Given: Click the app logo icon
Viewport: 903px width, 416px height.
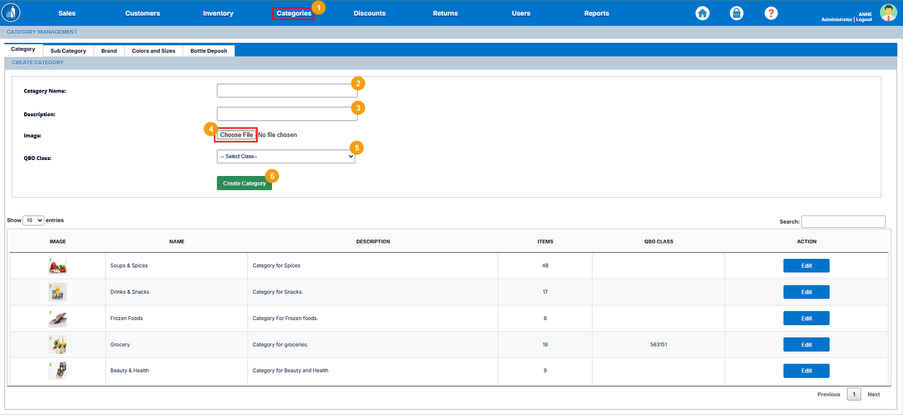Looking at the screenshot, I should (11, 13).
